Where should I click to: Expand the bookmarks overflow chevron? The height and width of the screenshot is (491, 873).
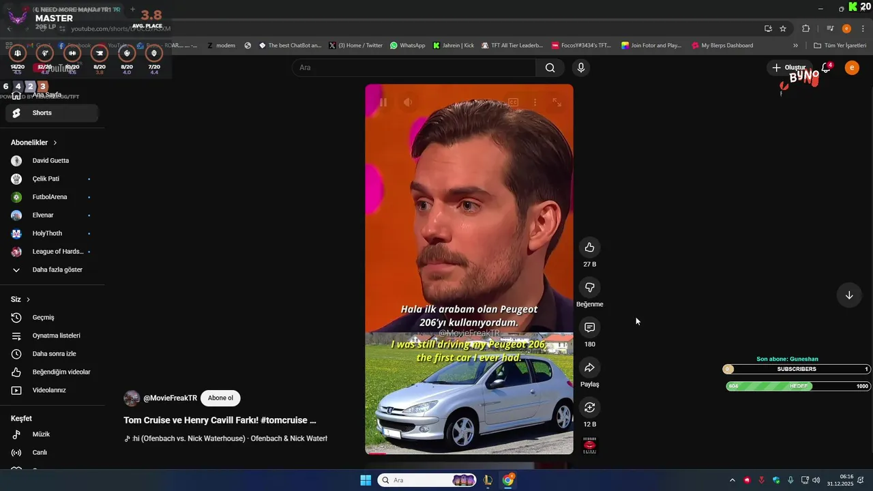click(x=795, y=46)
